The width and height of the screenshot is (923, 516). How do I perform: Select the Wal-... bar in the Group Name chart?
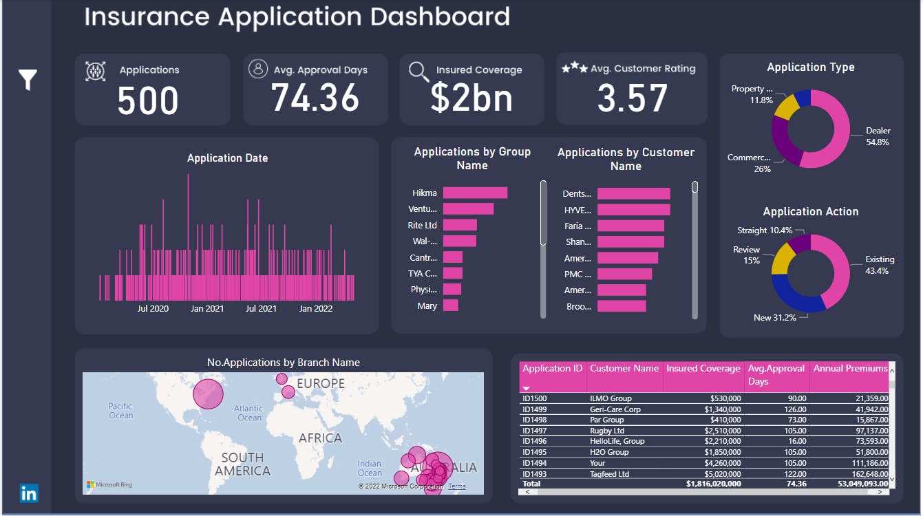[x=460, y=241]
